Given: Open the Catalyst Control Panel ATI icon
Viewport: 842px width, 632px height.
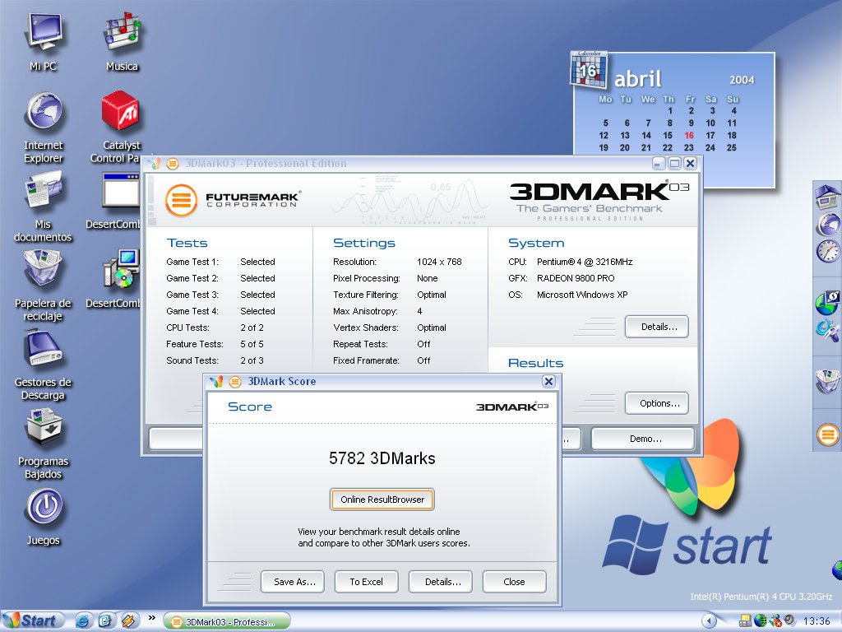Looking at the screenshot, I should [x=121, y=113].
